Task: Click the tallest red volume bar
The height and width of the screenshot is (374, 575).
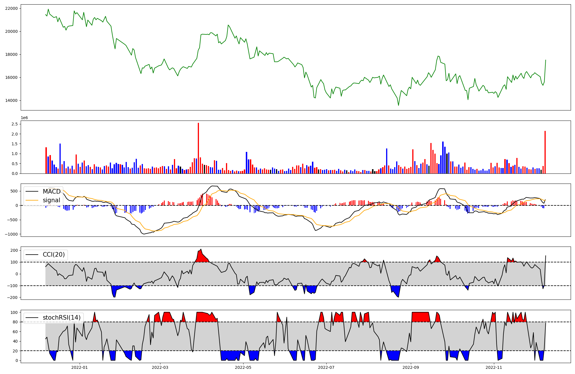Action: coord(198,148)
